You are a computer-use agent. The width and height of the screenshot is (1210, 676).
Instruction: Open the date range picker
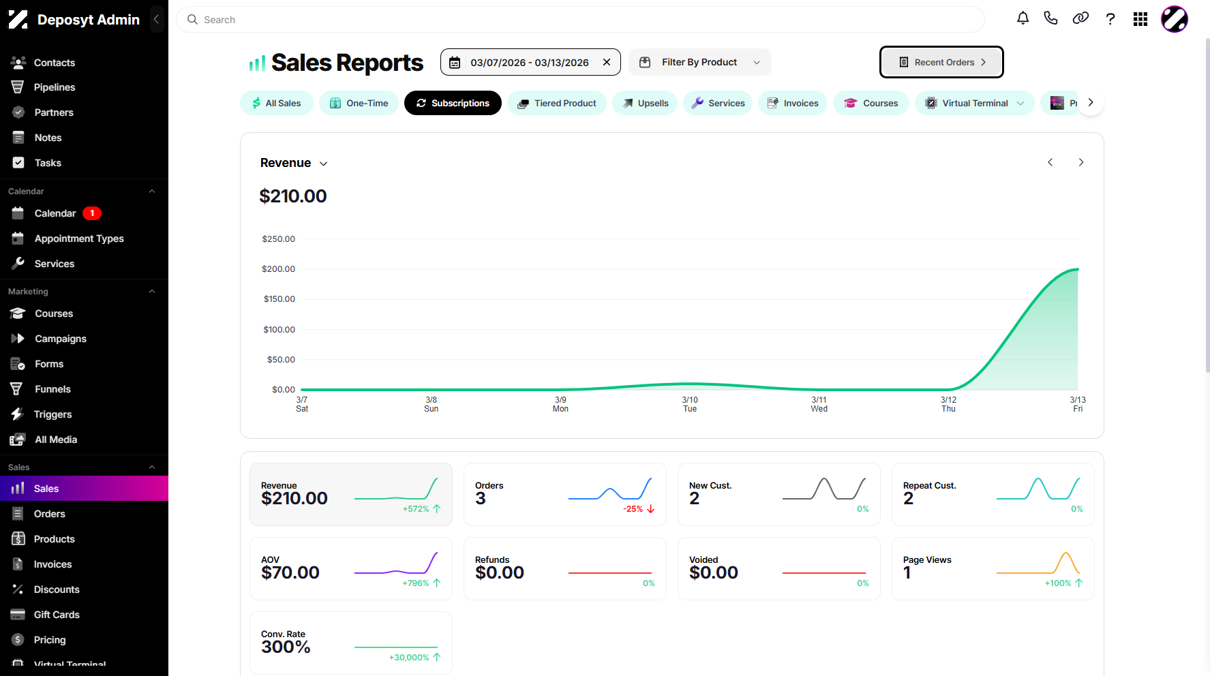coord(530,62)
